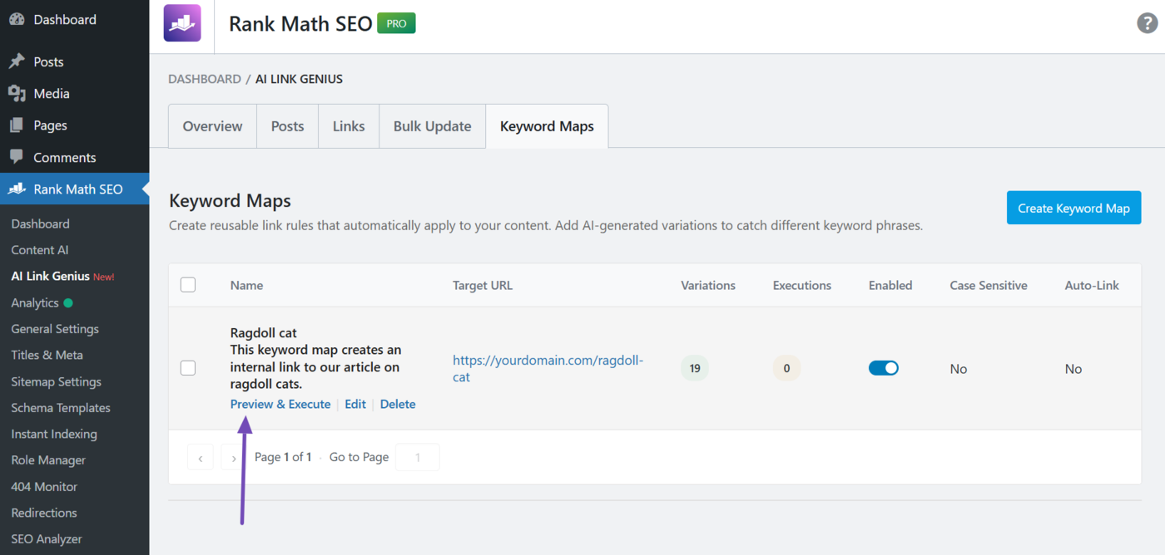
Task: Click the Case Sensitive value No
Action: (x=959, y=369)
